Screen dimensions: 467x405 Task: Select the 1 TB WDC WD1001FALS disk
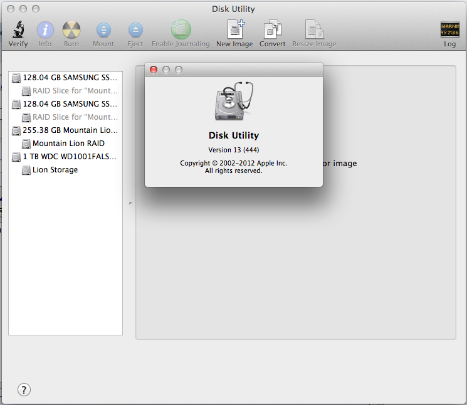coord(66,157)
